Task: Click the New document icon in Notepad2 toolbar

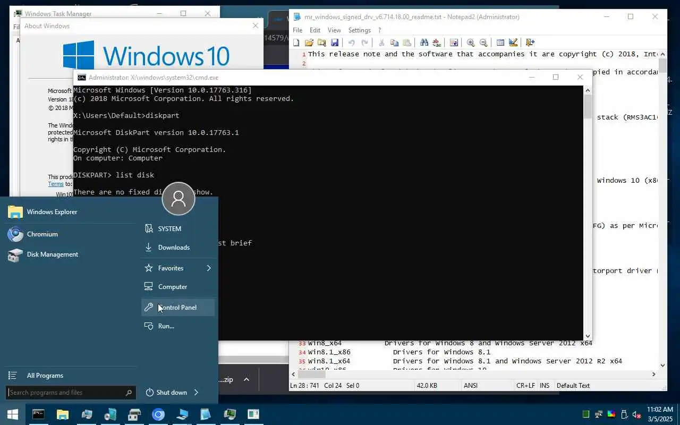Action: [x=296, y=42]
